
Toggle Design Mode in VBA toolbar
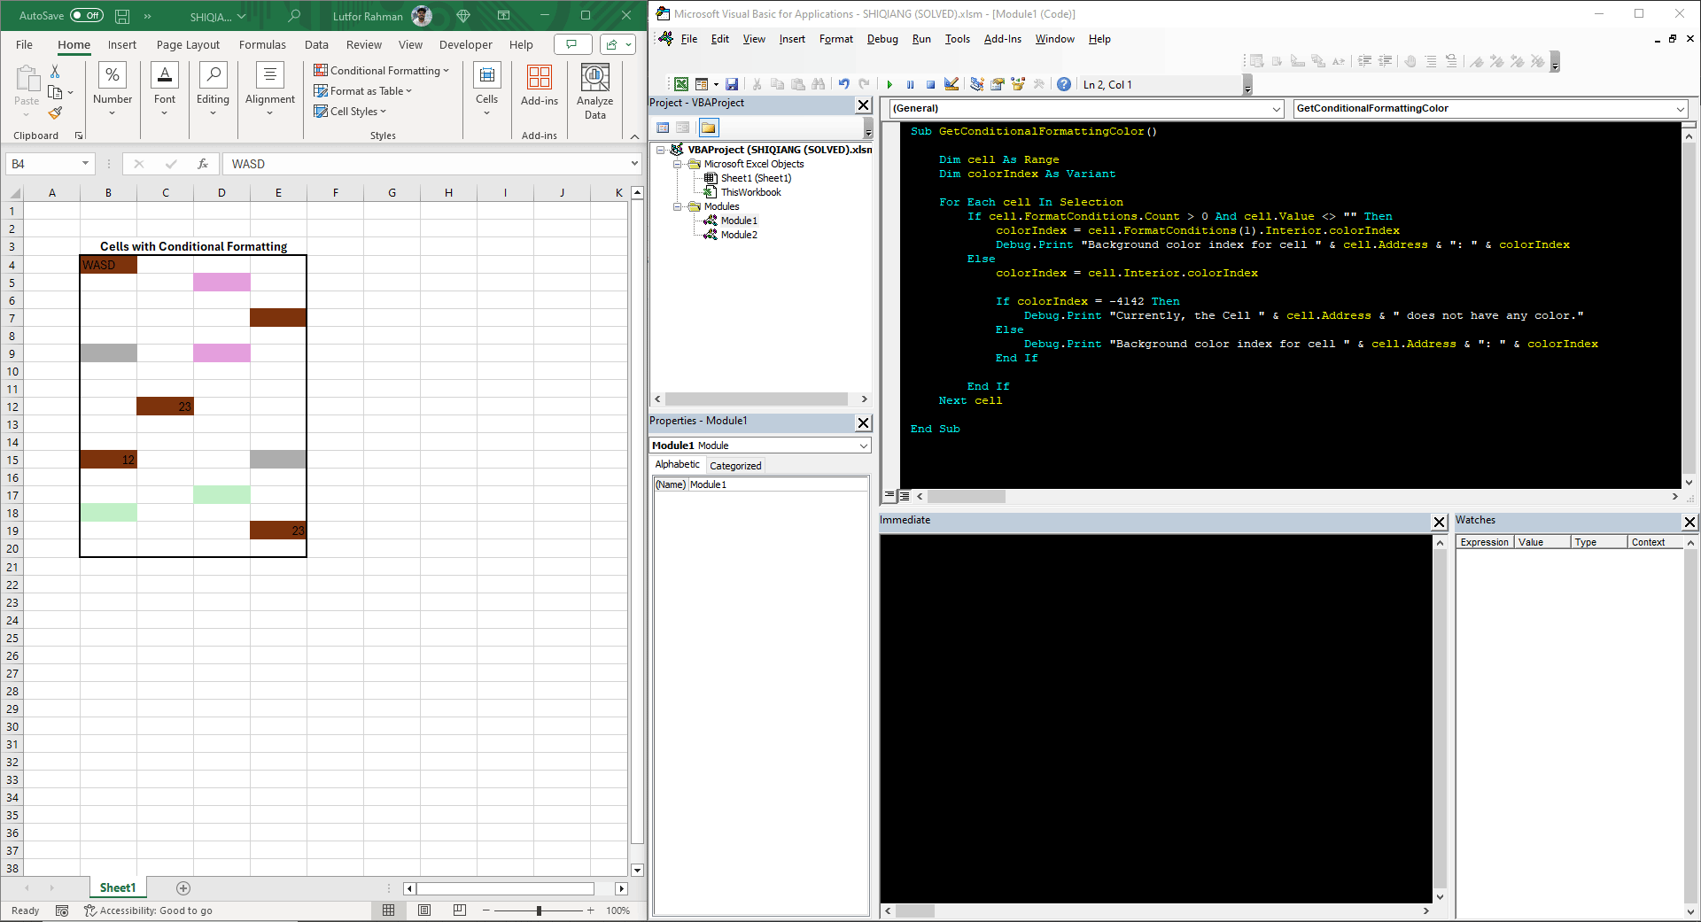pos(951,85)
